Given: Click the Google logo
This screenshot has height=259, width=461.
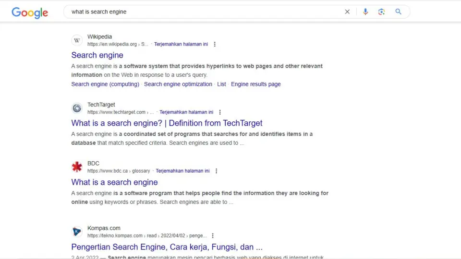Looking at the screenshot, I should 30,12.
